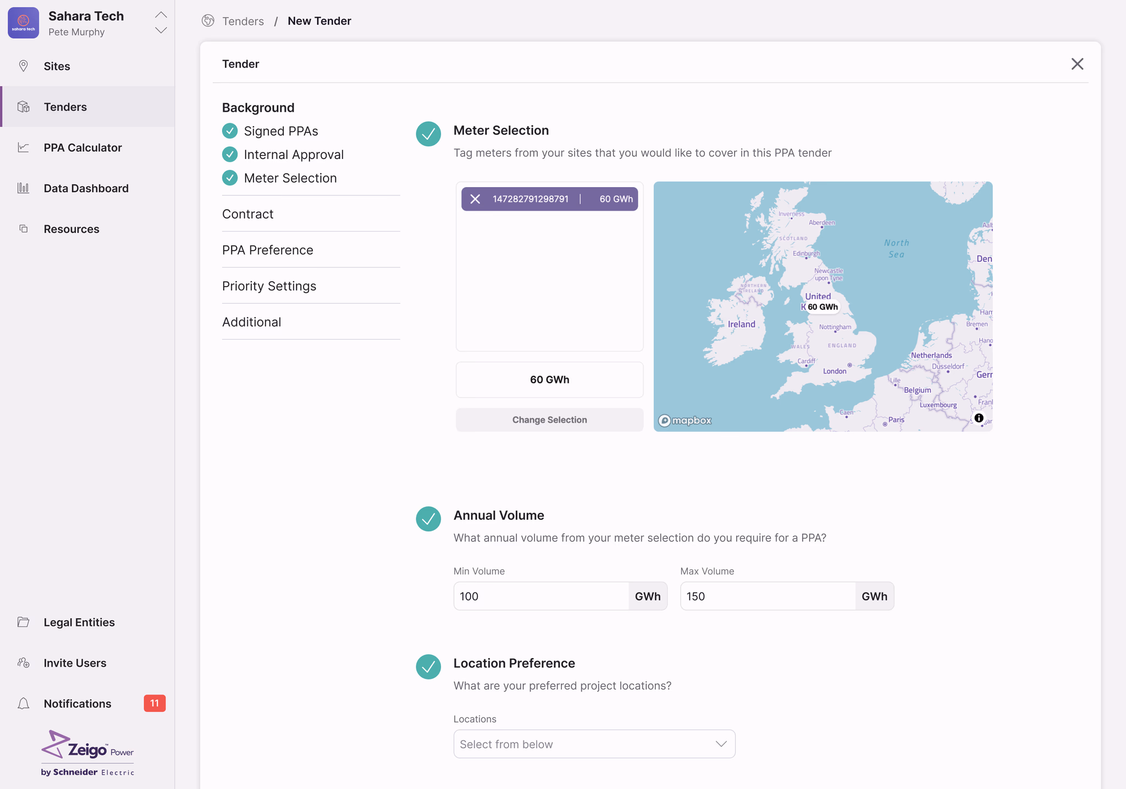
Task: Go to Meter Selection step
Action: [290, 178]
